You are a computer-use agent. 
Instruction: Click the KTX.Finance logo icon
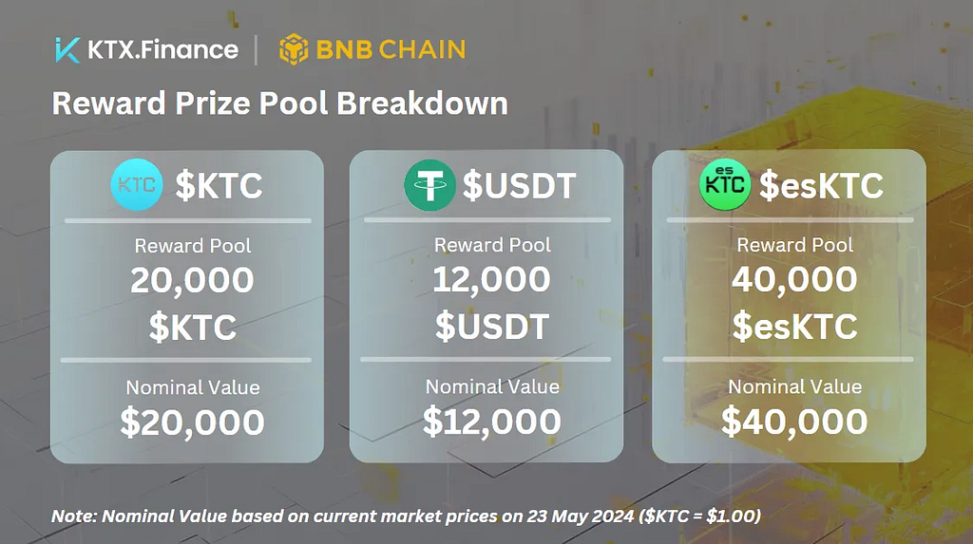click(x=67, y=49)
